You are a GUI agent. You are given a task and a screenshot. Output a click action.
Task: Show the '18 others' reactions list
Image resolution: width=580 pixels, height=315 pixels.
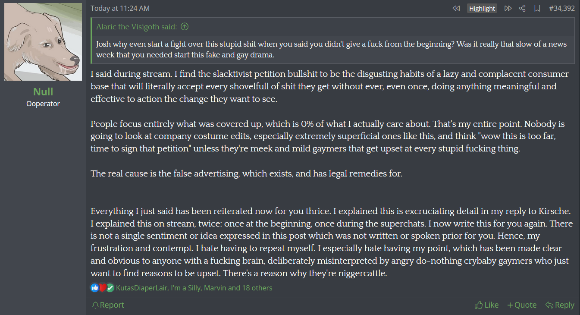pyautogui.click(x=257, y=288)
